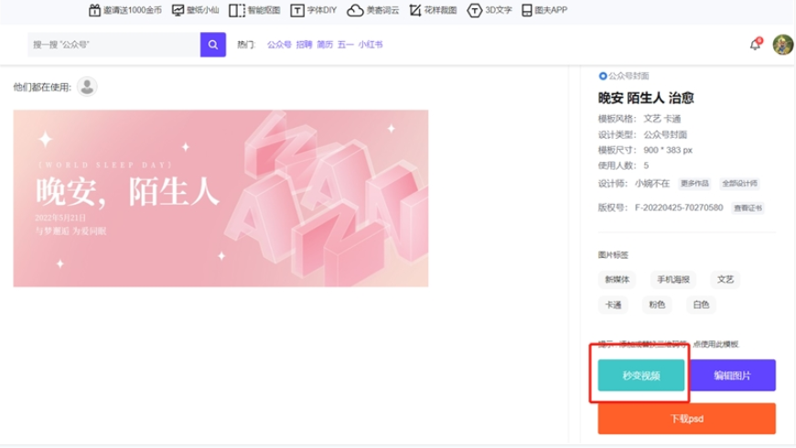796x448 pixels.
Task: Click the 美客词云 cloud icon
Action: coord(355,11)
